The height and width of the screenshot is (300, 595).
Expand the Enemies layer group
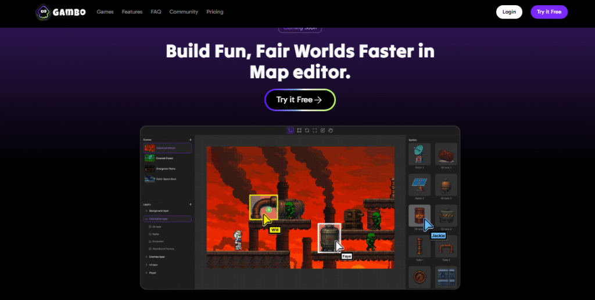146,256
